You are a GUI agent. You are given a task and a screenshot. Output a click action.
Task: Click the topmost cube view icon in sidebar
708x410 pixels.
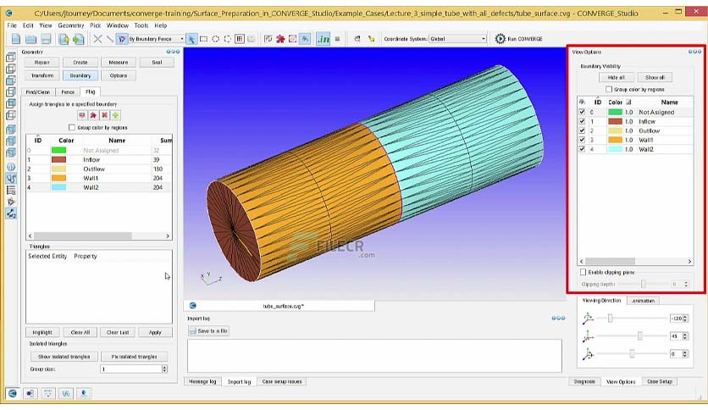pos(11,57)
